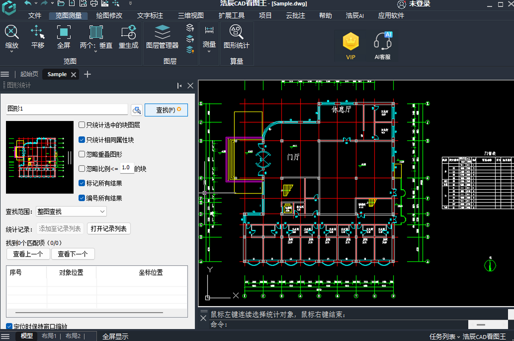Switch to the 扩展工具 ribbon tab
This screenshot has height=341, width=514.
(231, 15)
